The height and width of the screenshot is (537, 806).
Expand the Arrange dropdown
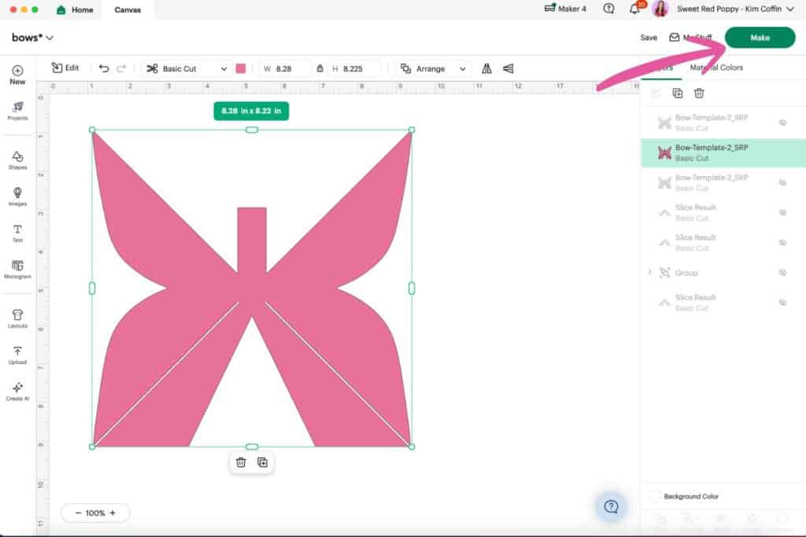click(434, 69)
